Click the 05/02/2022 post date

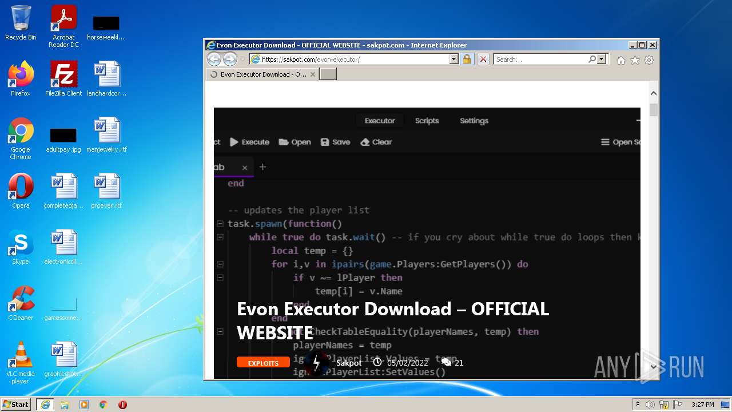407,363
